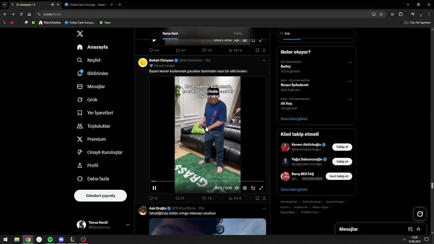Open Yer İşaretleri bookmarks
434x244 pixels.
(x=95, y=113)
